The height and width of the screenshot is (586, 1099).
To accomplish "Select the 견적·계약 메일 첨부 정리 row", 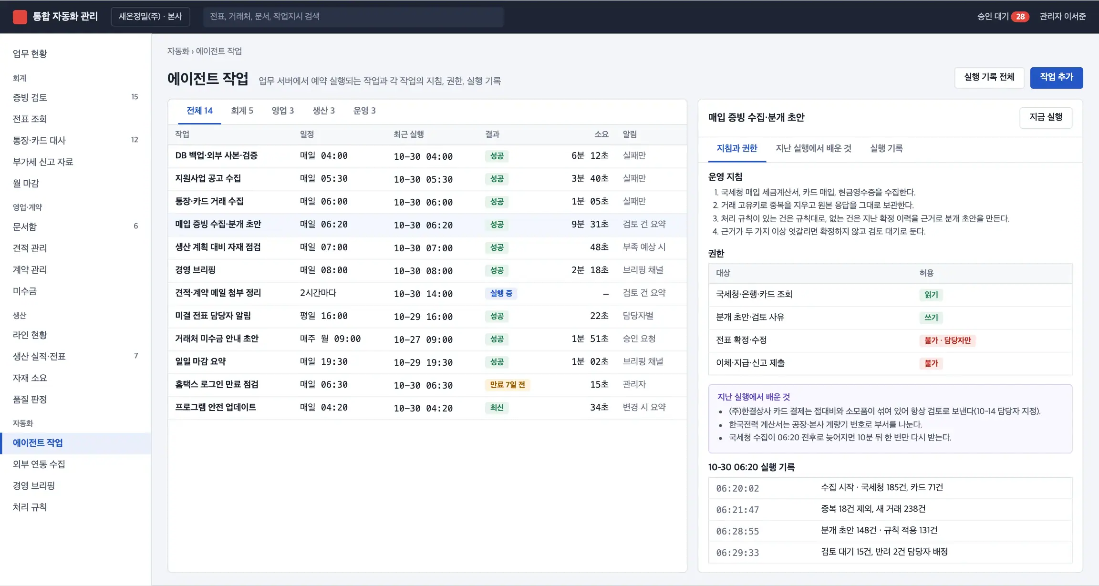I will [x=427, y=293].
